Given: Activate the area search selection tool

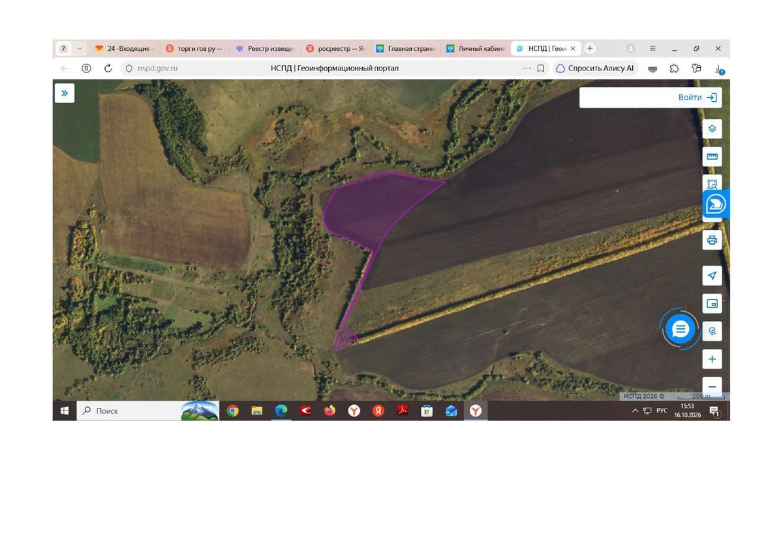Looking at the screenshot, I should [712, 183].
